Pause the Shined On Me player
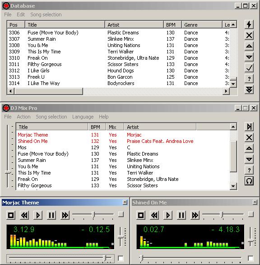260x265 pixels. [181, 215]
